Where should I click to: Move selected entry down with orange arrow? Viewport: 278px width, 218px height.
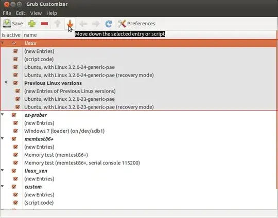[70, 24]
